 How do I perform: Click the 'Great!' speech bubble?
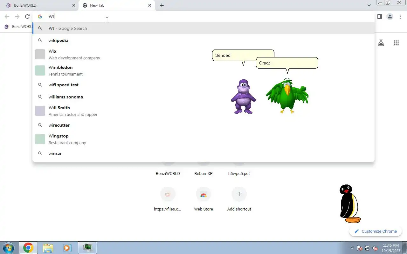(x=287, y=63)
